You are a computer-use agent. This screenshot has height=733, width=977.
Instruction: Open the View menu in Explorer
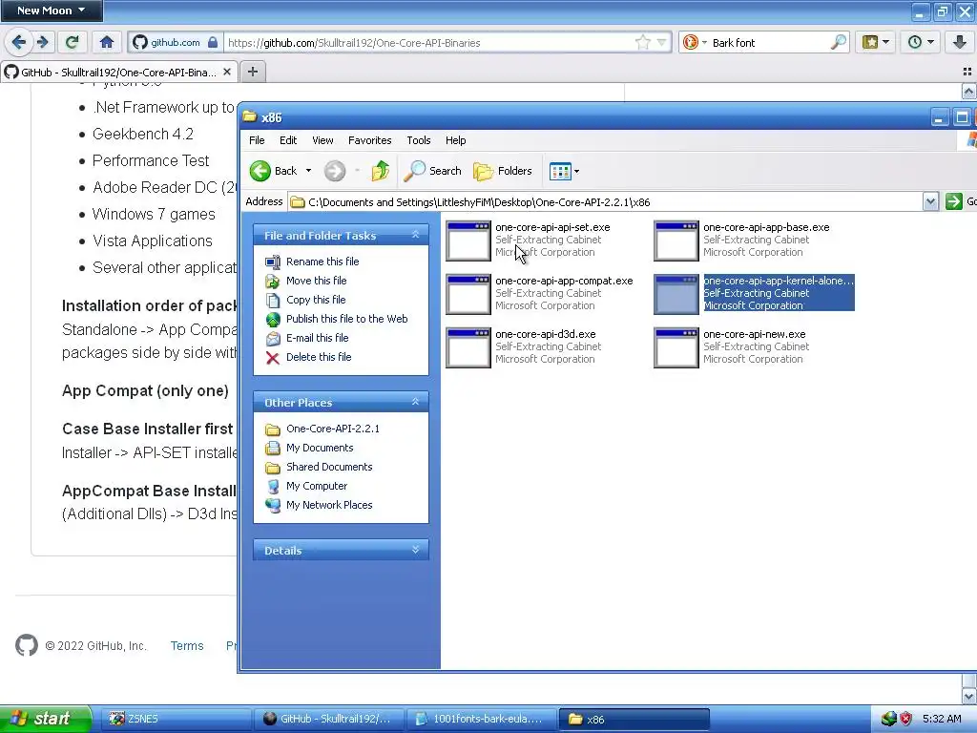322,140
